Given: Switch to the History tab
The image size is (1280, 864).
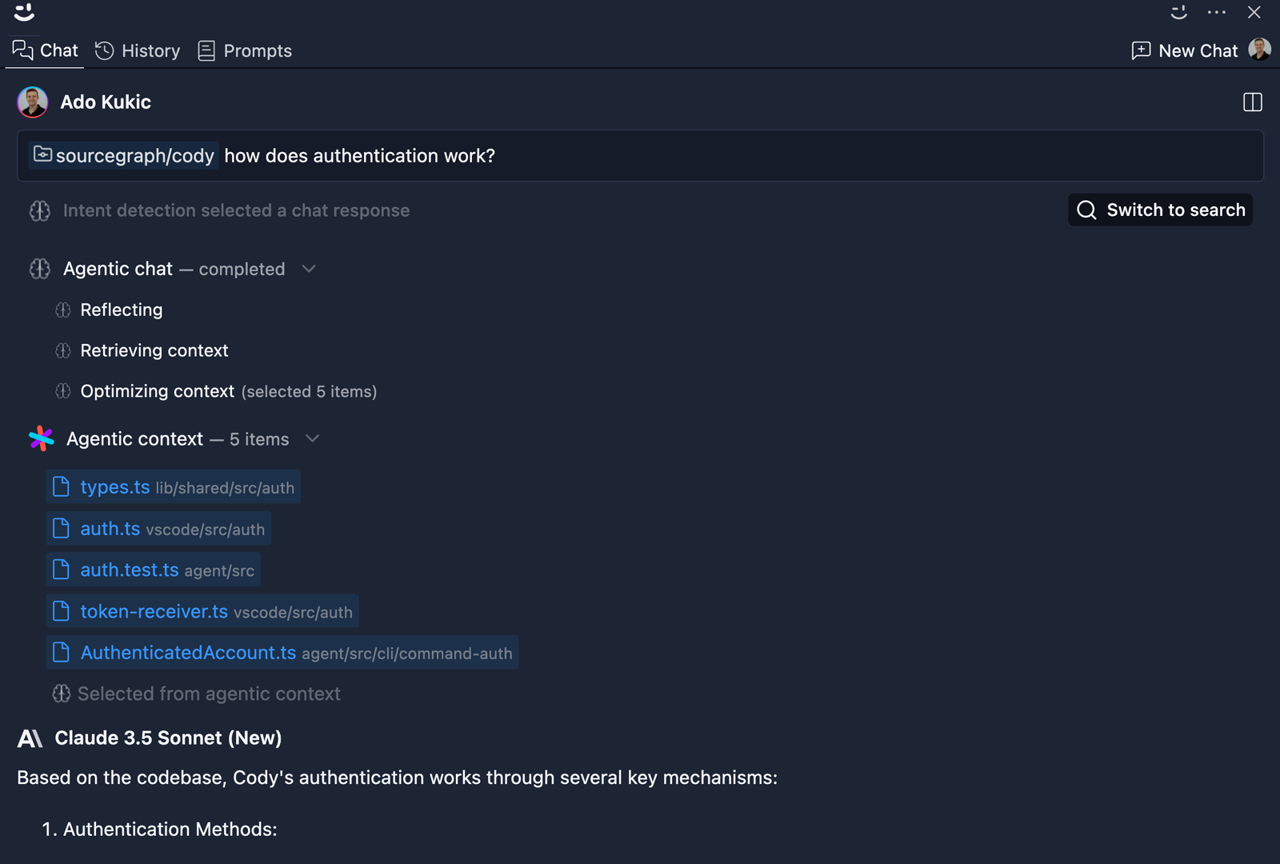Looking at the screenshot, I should [138, 50].
